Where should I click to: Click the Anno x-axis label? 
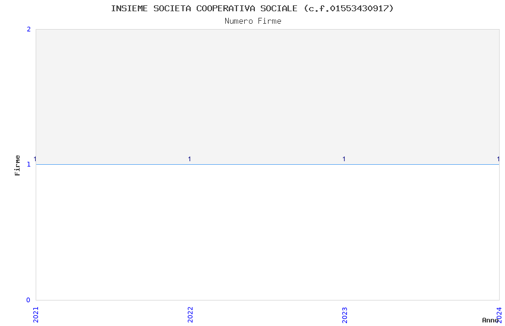[490, 320]
